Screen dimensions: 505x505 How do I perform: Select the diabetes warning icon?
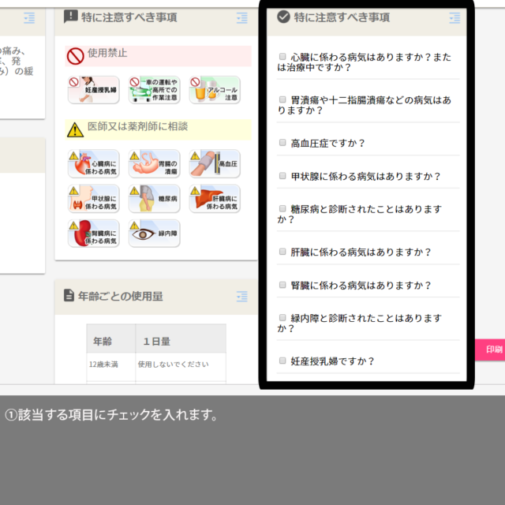pos(154,199)
